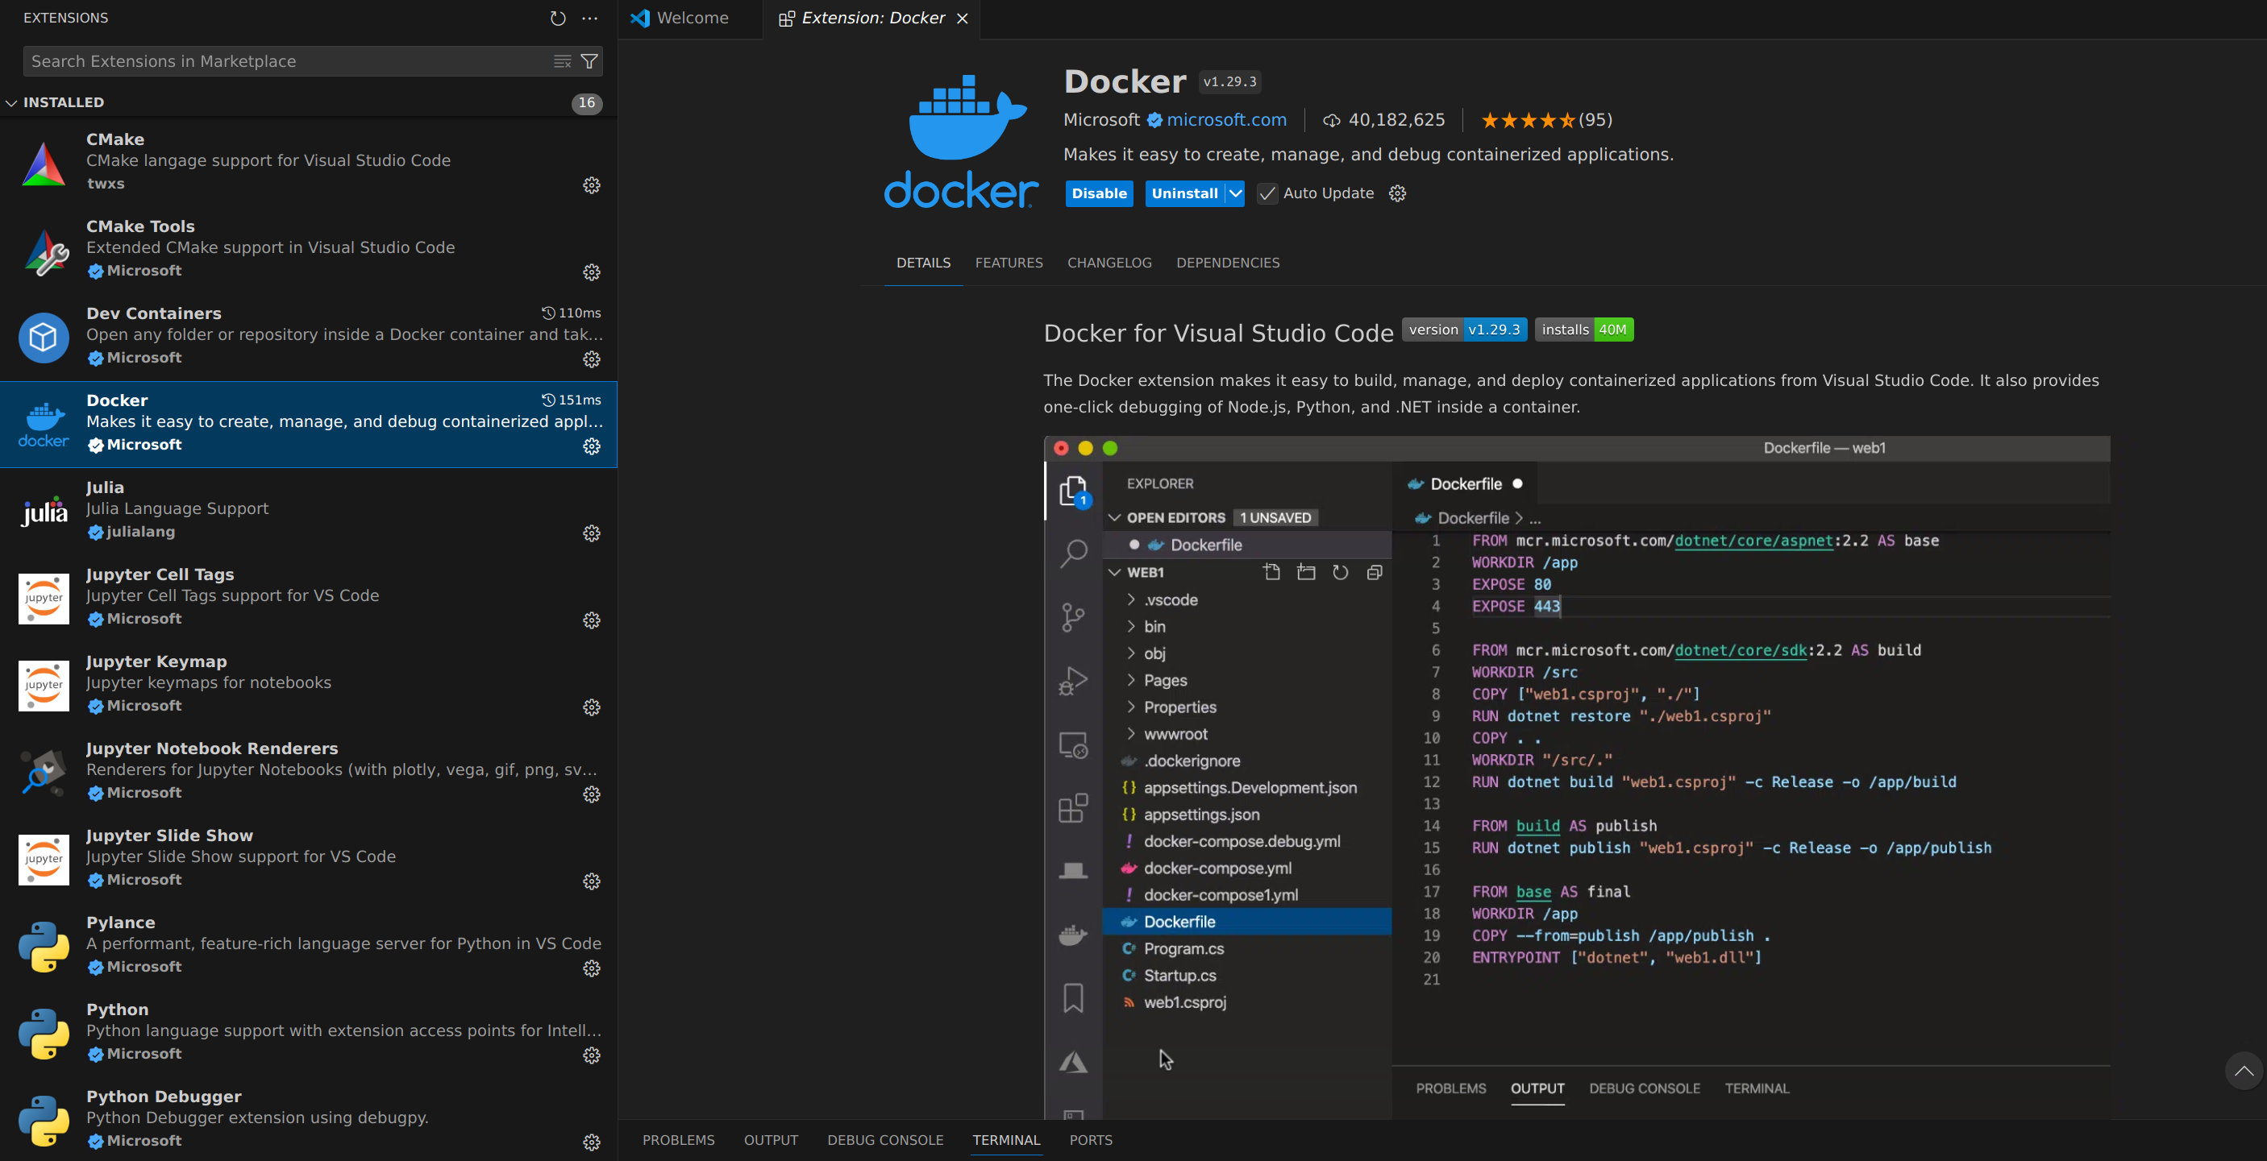Click the Refresh extensions icon
This screenshot has height=1161, width=2267.
(x=557, y=19)
